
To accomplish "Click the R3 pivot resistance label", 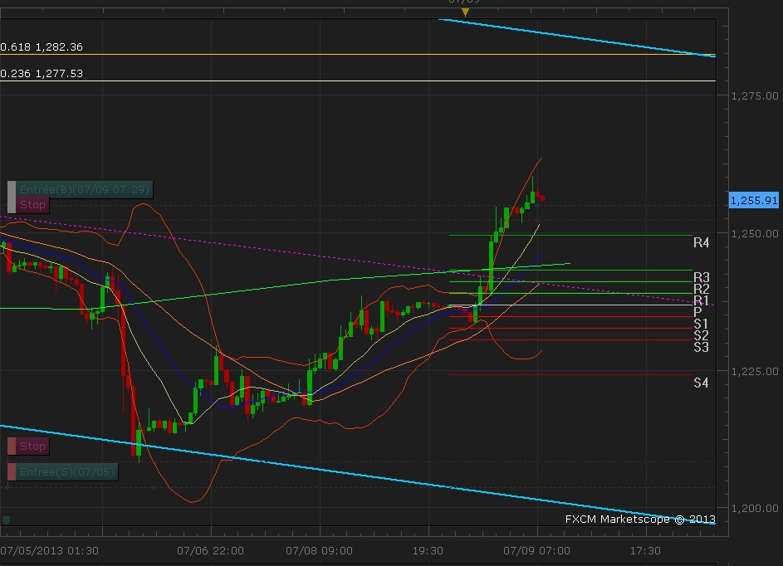I will coord(702,277).
